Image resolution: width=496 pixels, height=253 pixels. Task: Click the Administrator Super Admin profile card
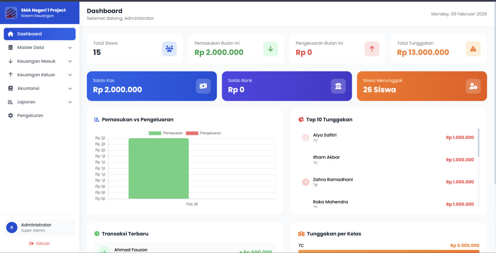click(x=40, y=227)
